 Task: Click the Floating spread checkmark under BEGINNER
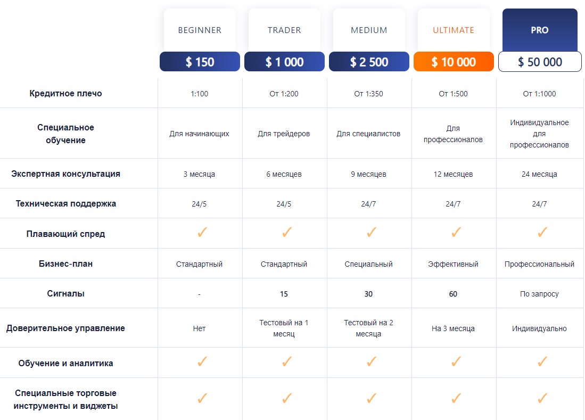click(x=202, y=233)
